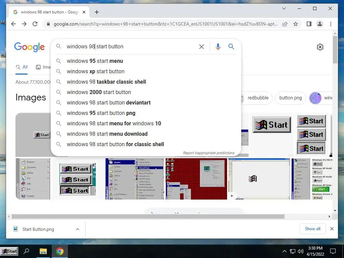The width and height of the screenshot is (344, 258).
Task: Show hidden system tray icons
Action: [284, 251]
